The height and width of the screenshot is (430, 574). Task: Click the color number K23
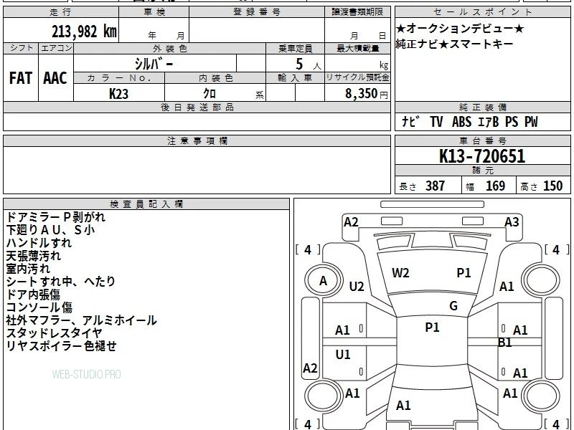pyautogui.click(x=118, y=94)
